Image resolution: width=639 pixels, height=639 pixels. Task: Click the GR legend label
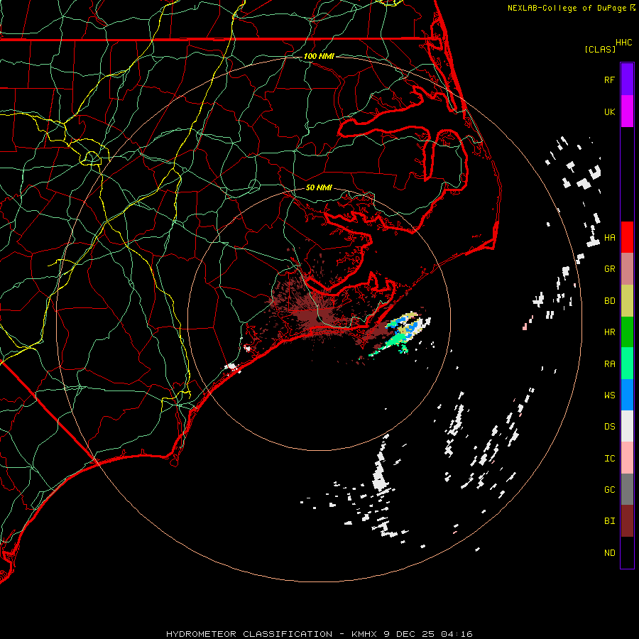pyautogui.click(x=609, y=269)
